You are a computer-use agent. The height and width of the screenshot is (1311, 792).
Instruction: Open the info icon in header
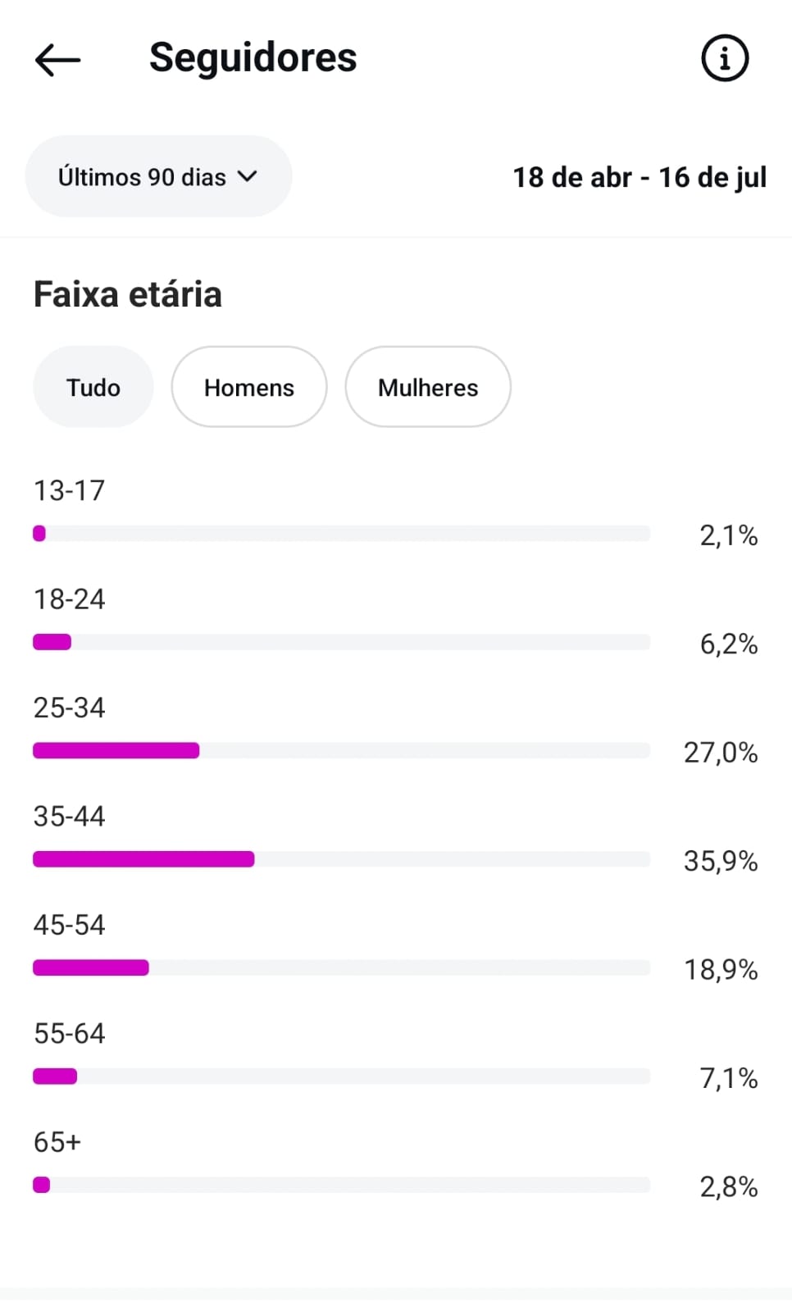click(725, 58)
